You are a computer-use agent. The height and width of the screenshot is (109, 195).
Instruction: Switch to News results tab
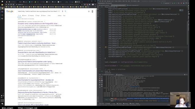click(x=24, y=15)
